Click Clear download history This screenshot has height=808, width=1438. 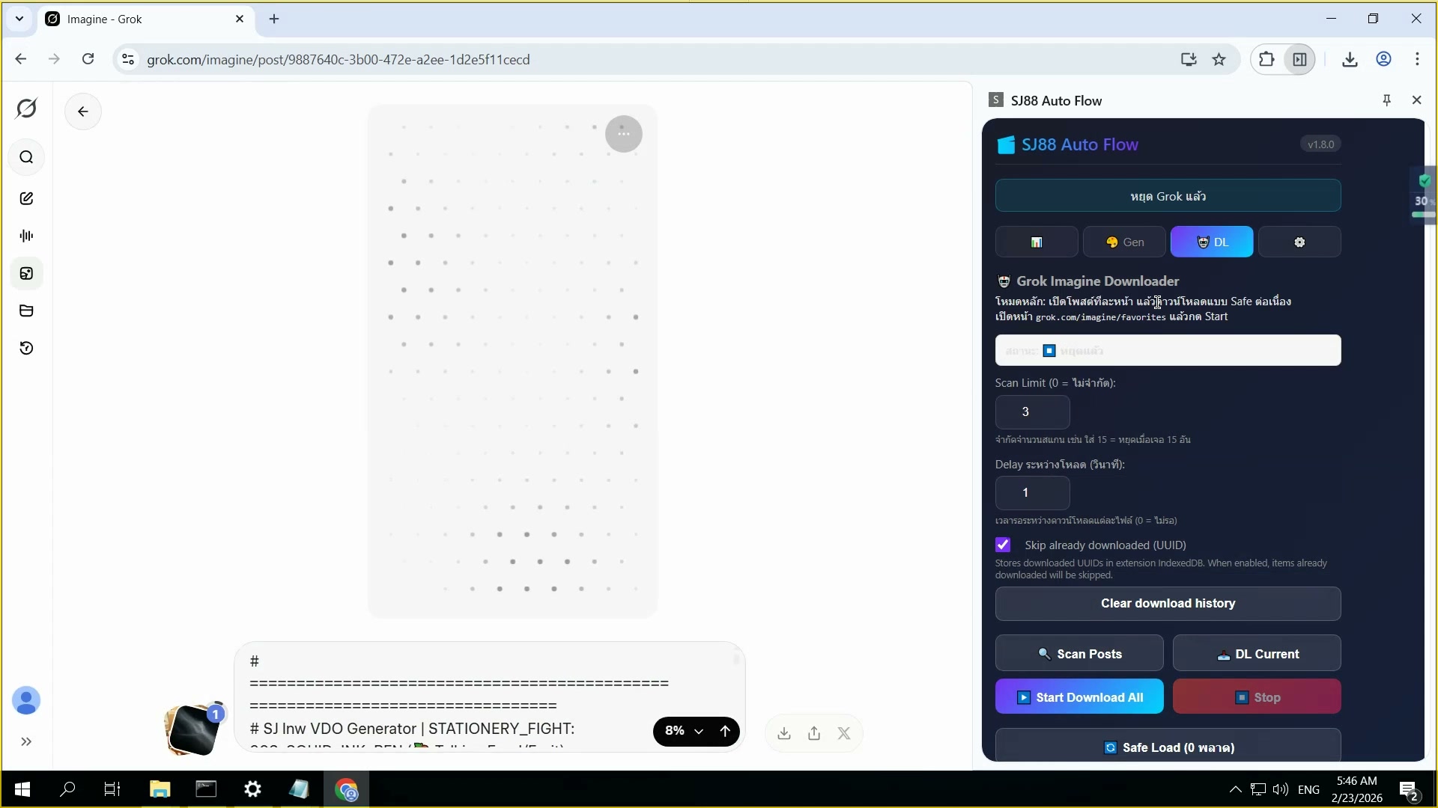(1168, 604)
